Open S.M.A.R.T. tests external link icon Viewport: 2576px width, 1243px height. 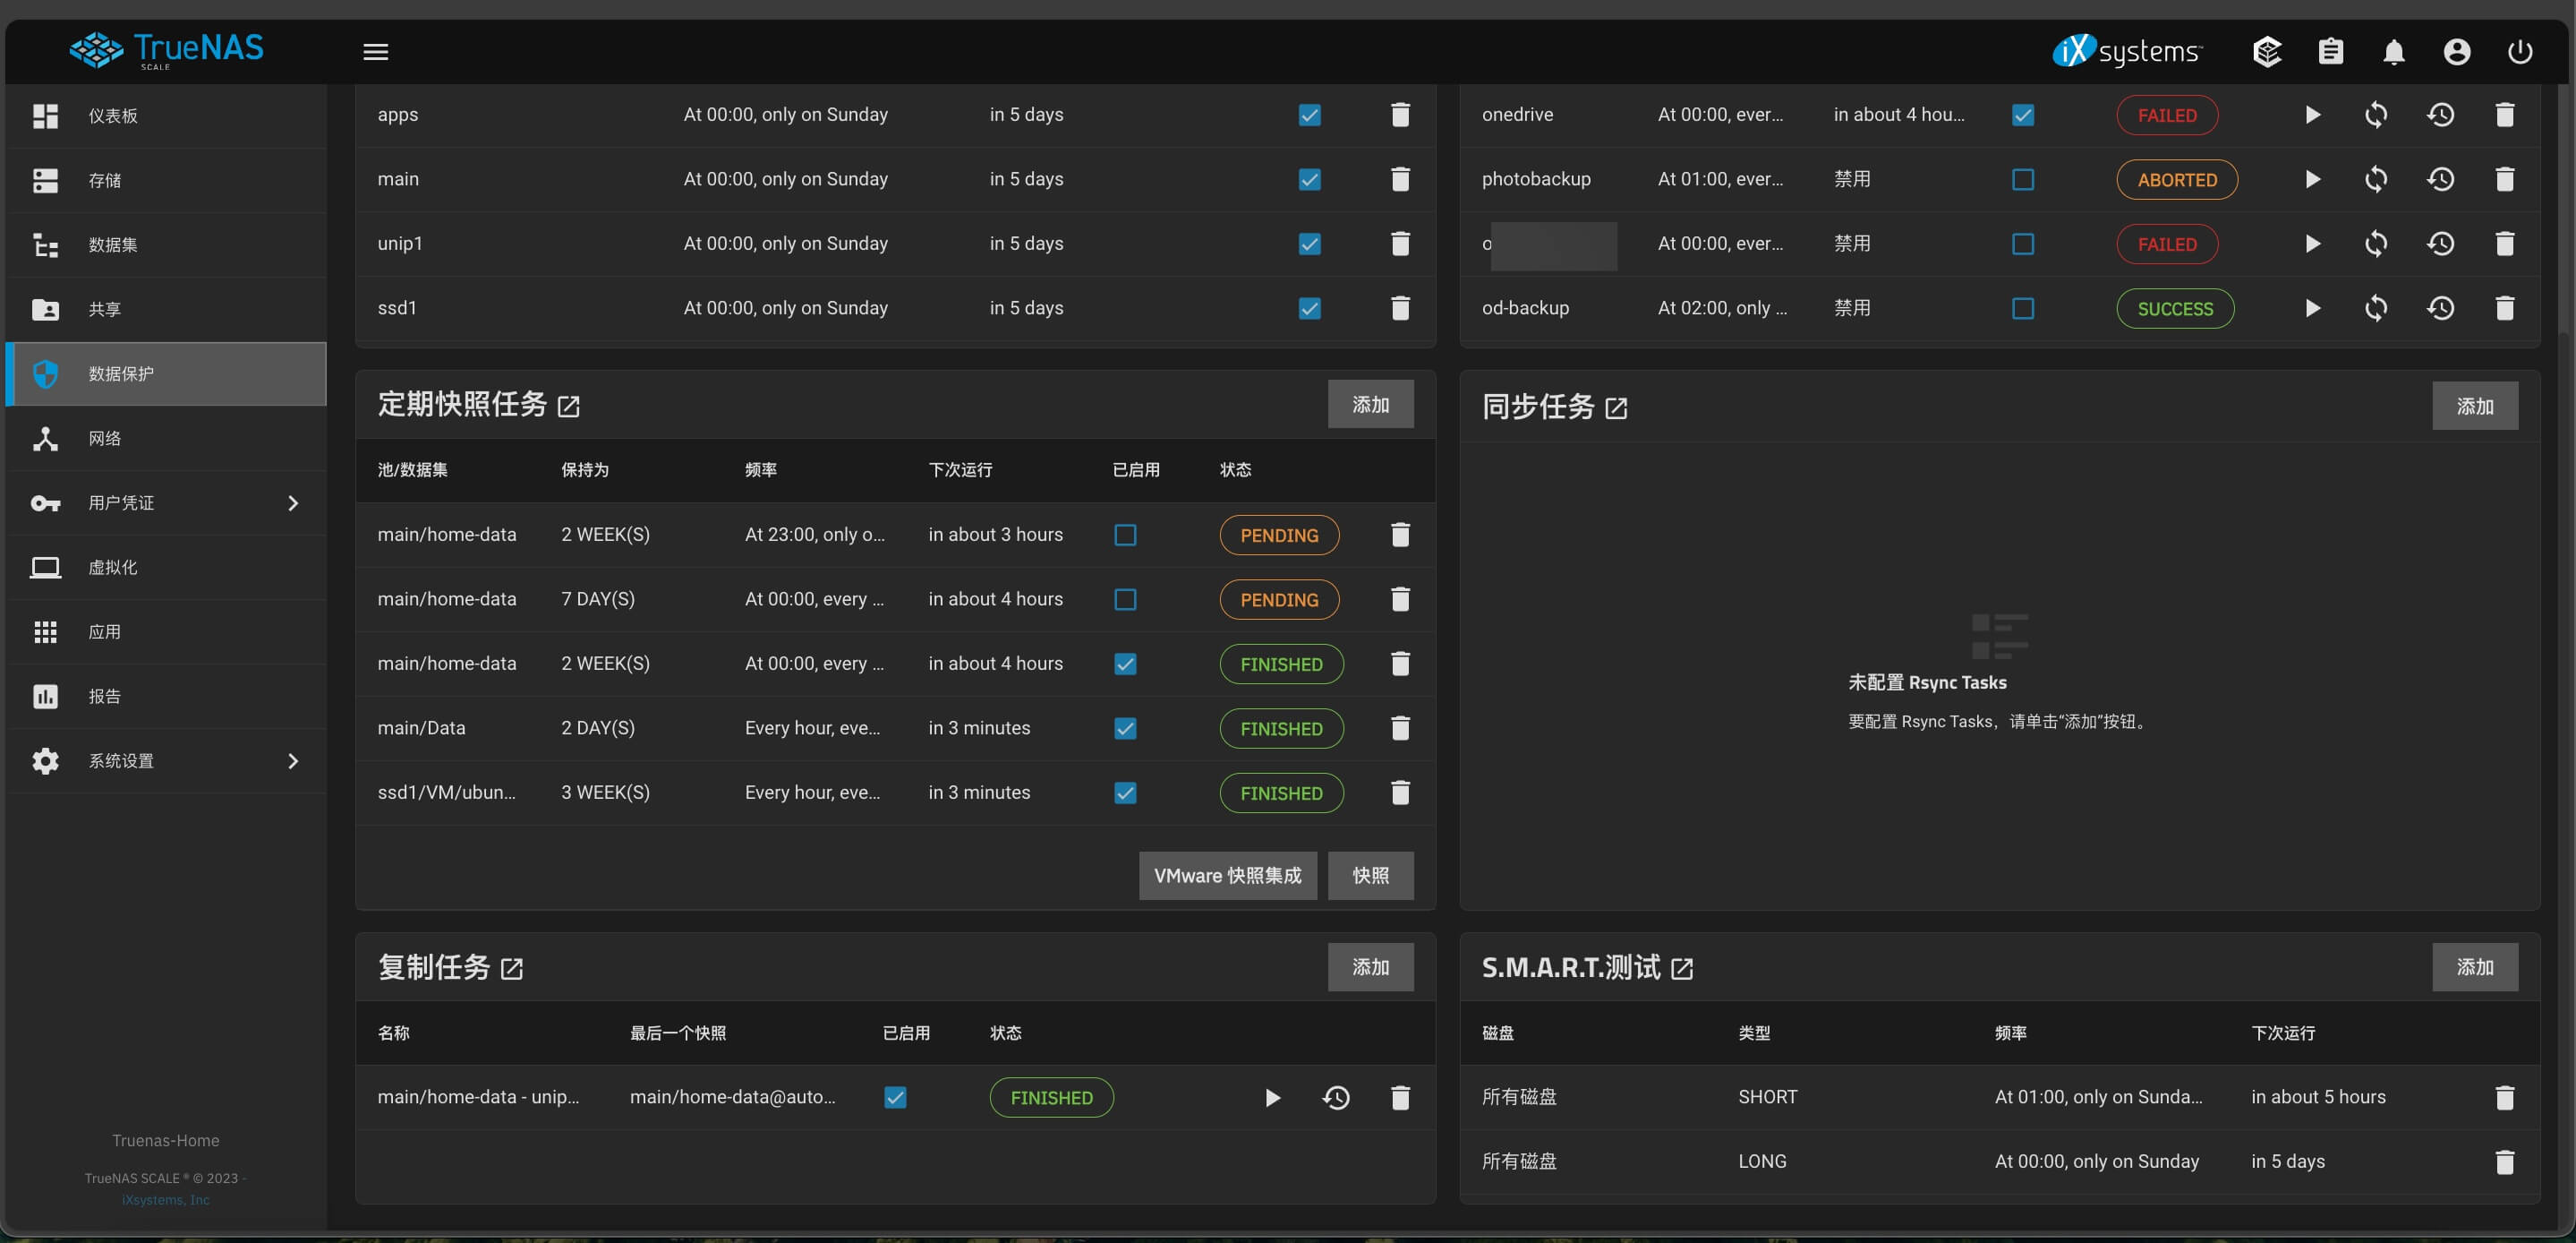click(x=1682, y=968)
